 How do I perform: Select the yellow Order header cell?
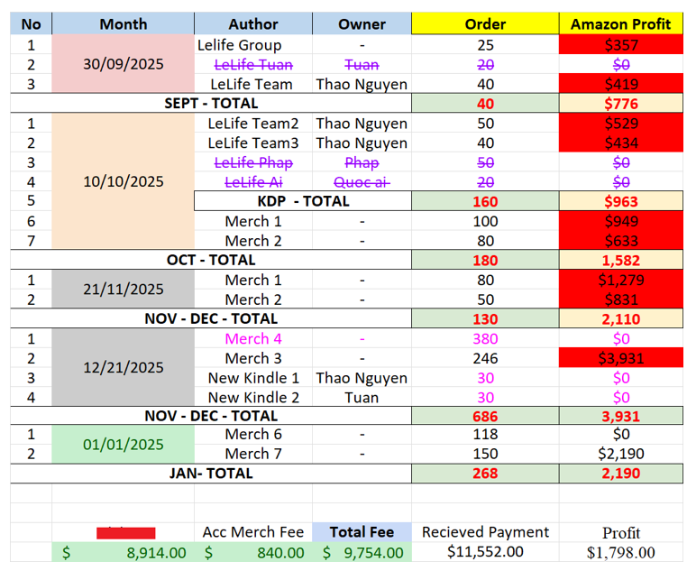coord(485,24)
